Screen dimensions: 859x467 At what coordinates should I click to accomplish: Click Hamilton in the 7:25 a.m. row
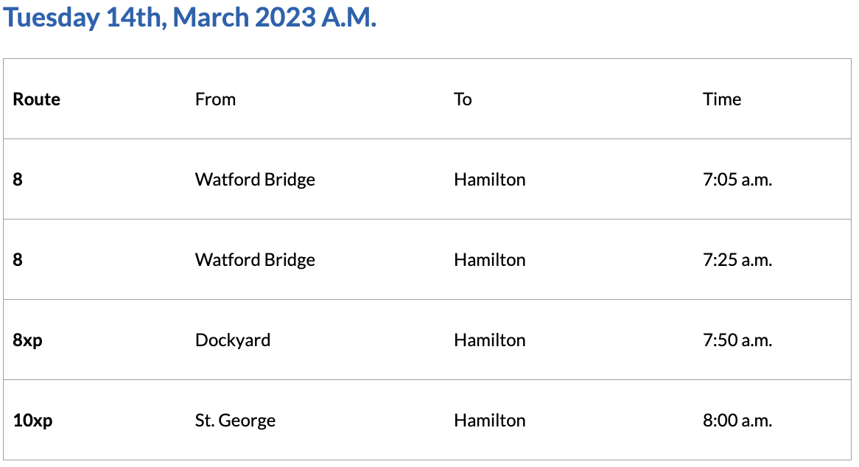490,260
